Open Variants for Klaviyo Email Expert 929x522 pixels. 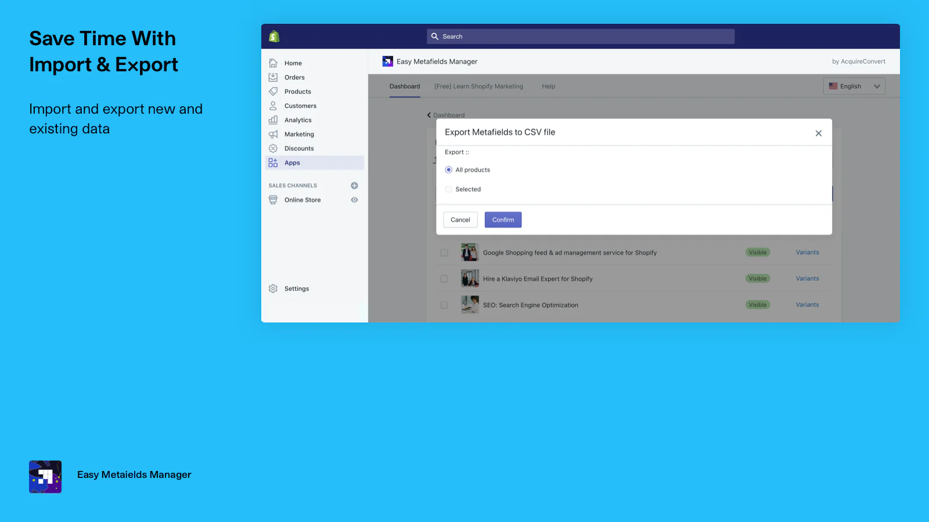tap(807, 278)
